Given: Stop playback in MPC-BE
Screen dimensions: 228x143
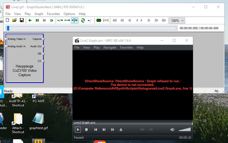Looking at the screenshot, I should [x=86, y=130].
